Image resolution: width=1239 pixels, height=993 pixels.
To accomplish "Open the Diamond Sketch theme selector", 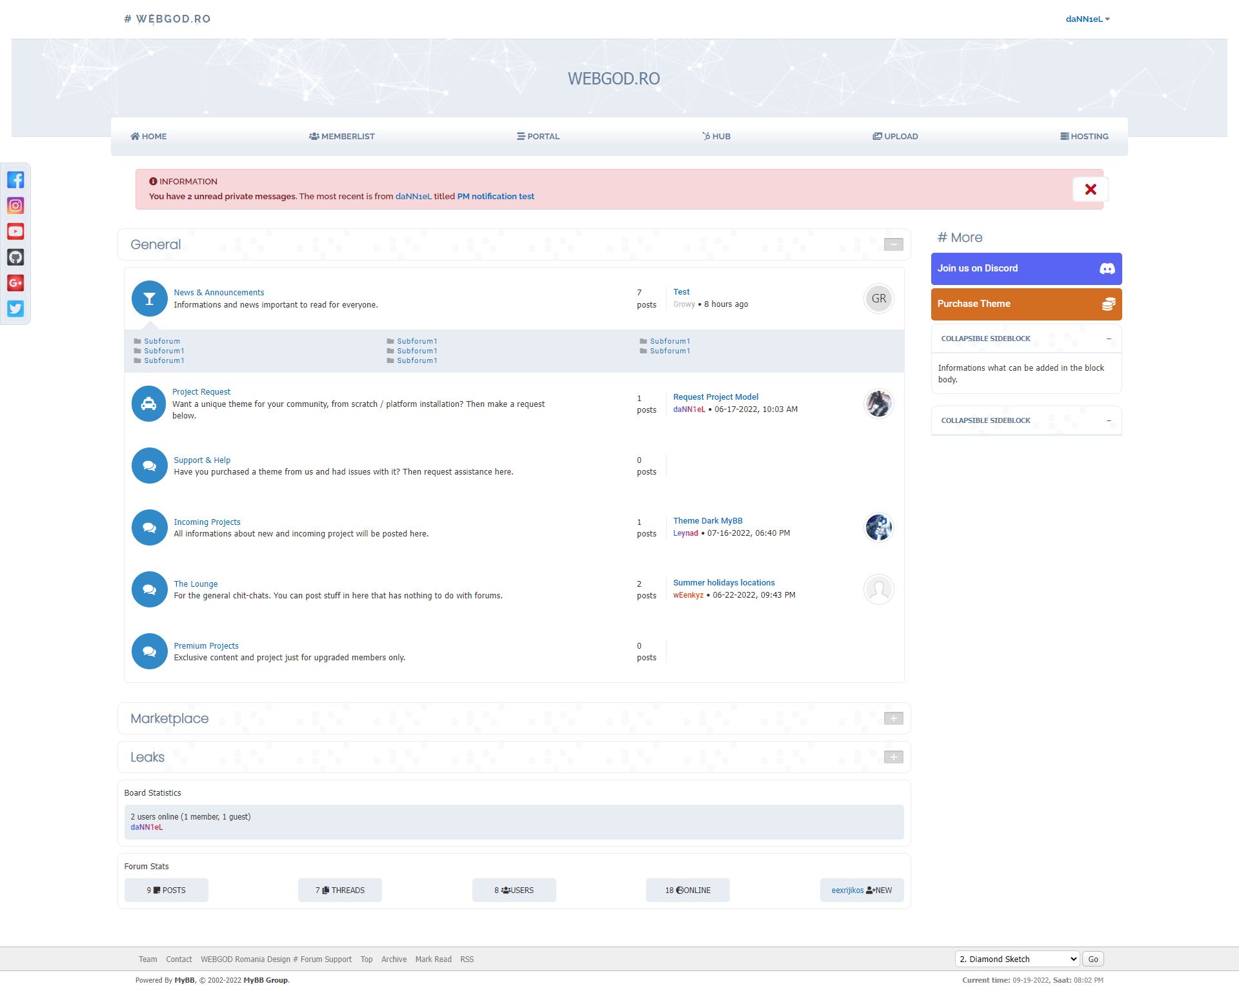I will (x=1016, y=959).
